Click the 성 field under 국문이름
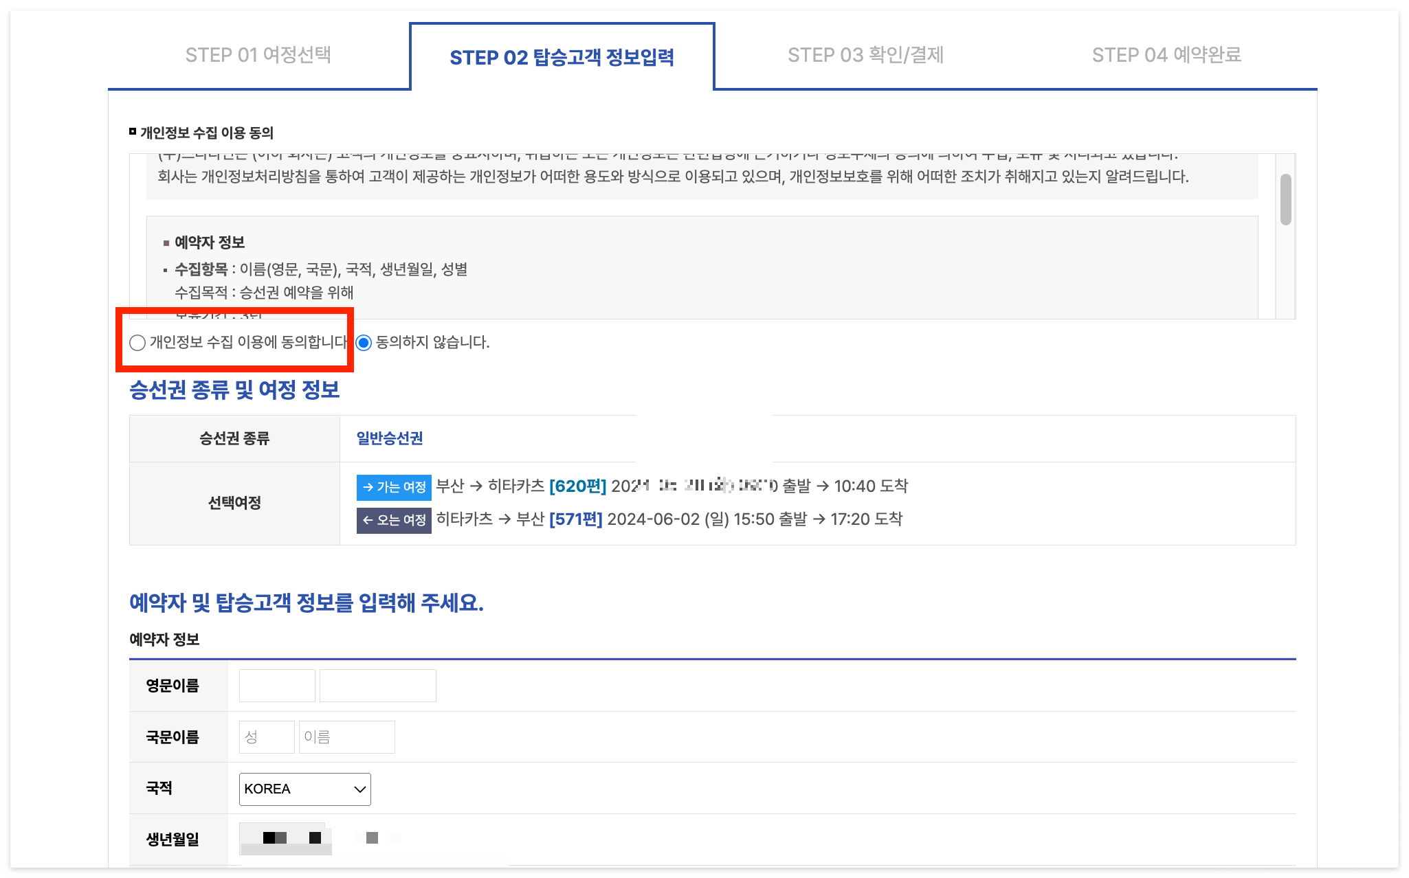 pos(267,736)
